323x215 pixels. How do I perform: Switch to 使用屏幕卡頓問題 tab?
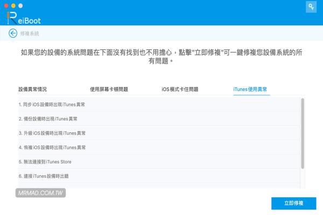(109, 89)
